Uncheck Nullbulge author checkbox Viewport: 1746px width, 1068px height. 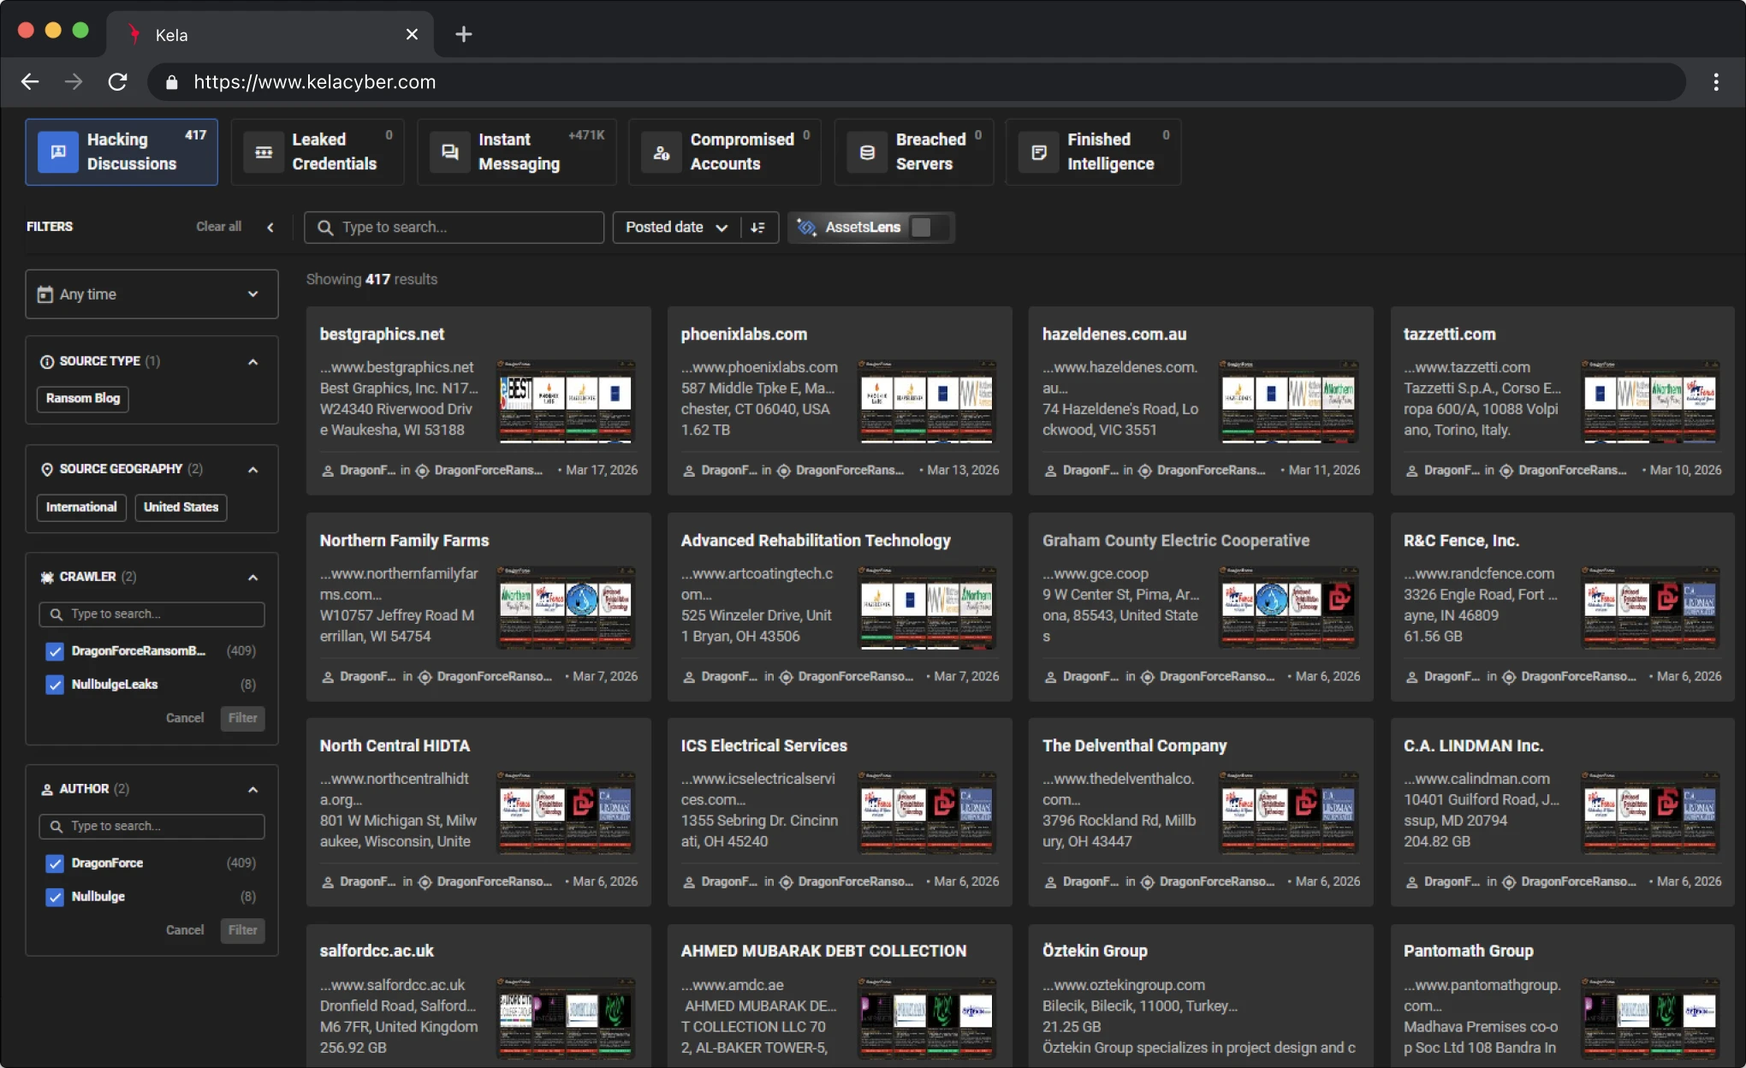tap(55, 897)
